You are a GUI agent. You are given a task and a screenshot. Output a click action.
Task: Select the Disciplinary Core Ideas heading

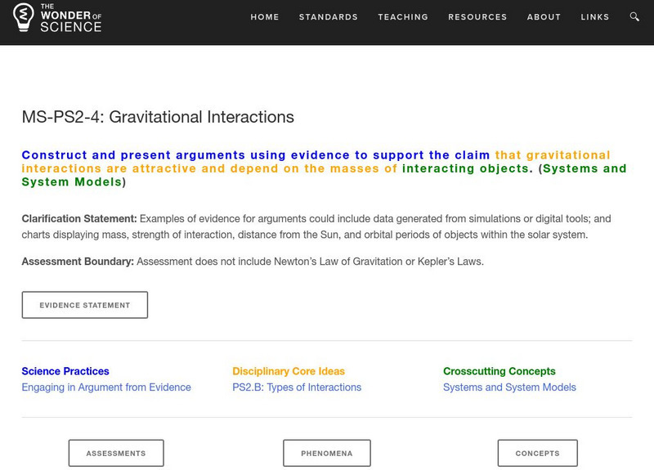289,371
